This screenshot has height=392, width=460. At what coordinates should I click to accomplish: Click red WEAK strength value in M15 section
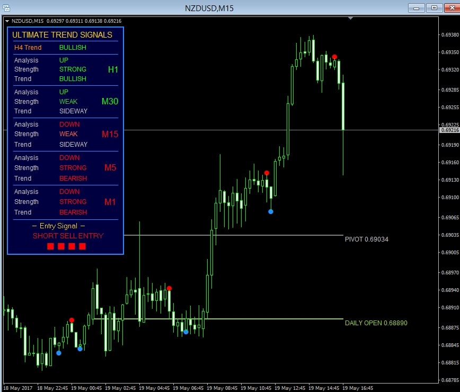click(68, 134)
